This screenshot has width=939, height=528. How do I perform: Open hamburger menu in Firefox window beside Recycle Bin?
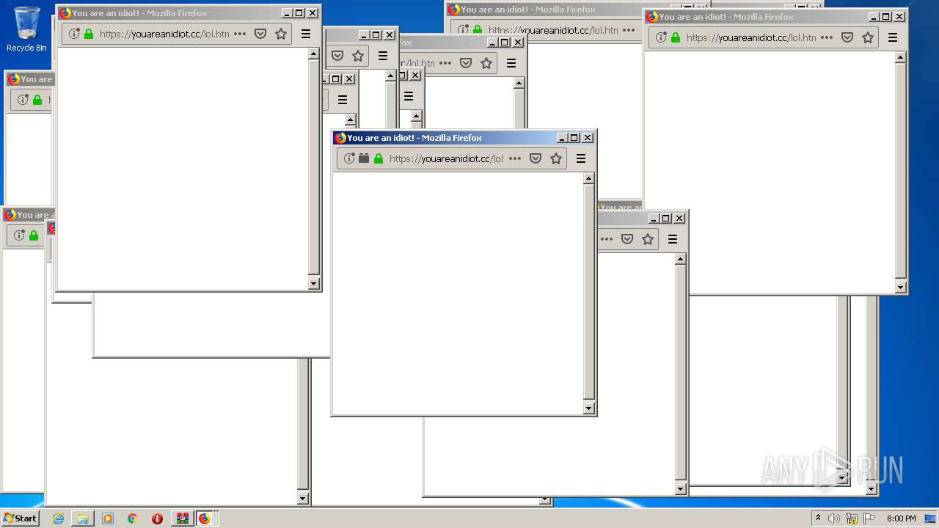[x=306, y=34]
